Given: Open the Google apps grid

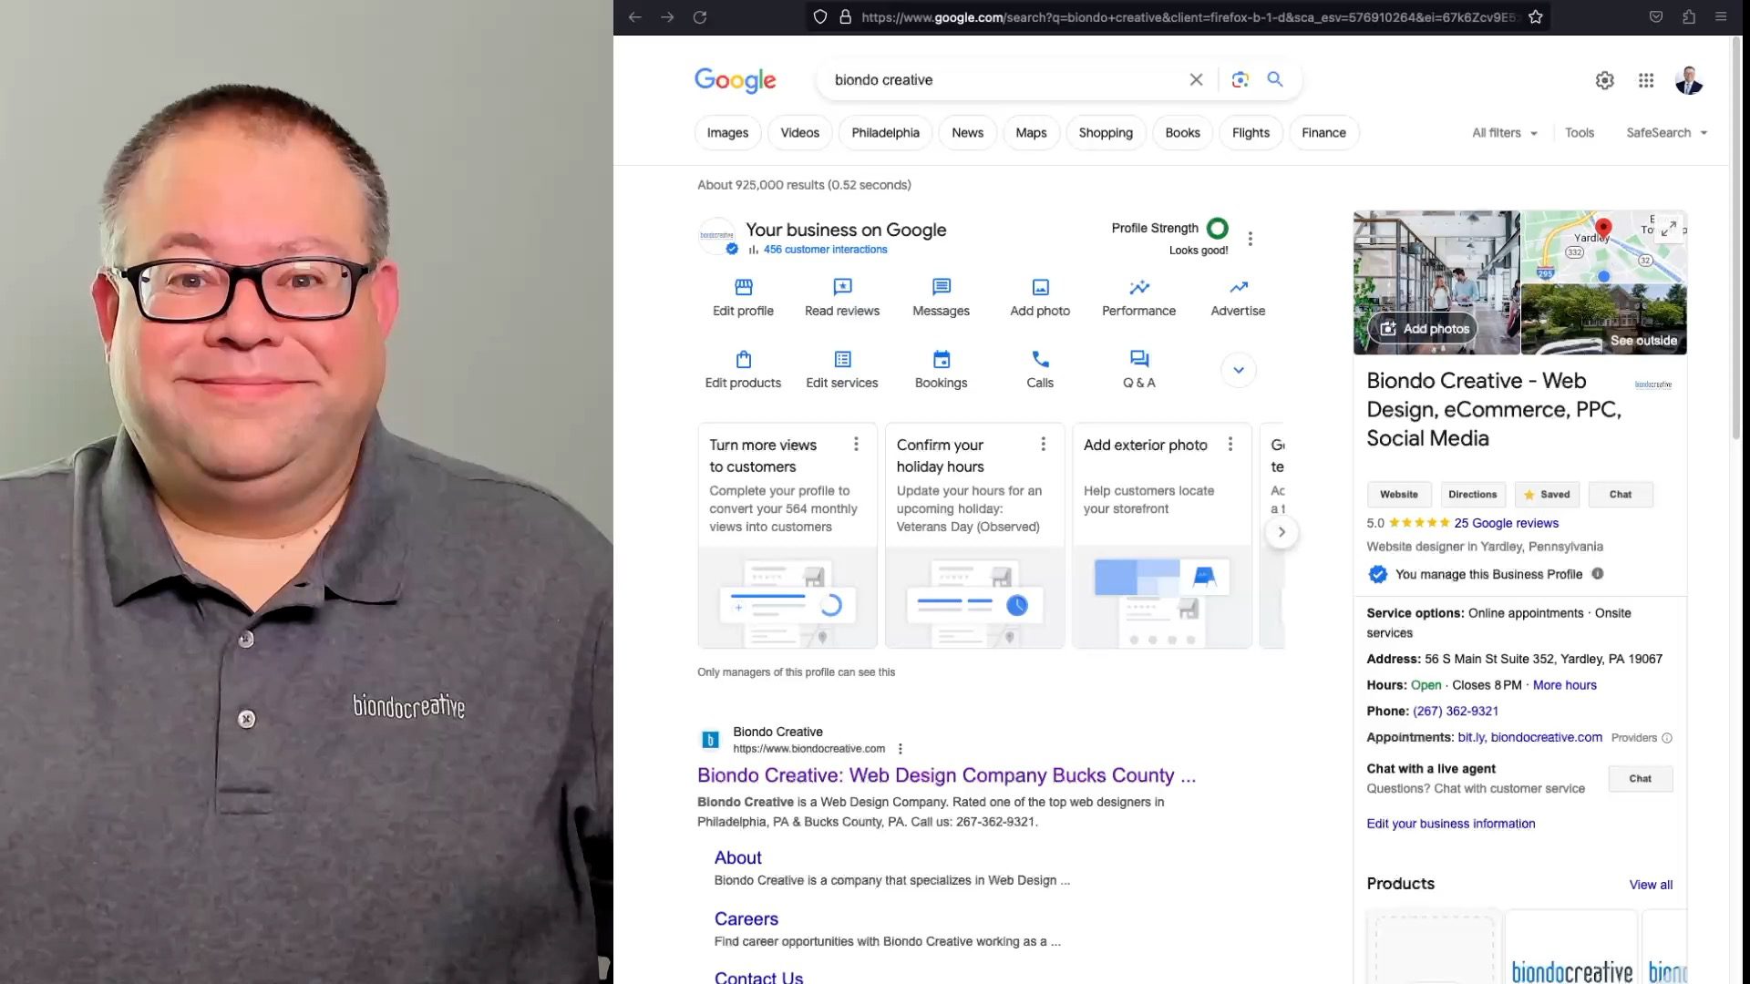Looking at the screenshot, I should [1646, 80].
